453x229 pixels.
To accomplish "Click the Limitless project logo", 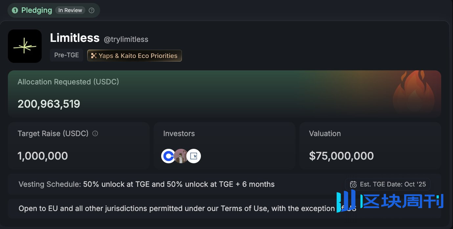I will 25,46.
